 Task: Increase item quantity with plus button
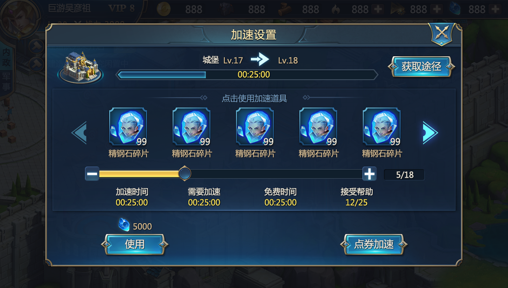[369, 174]
